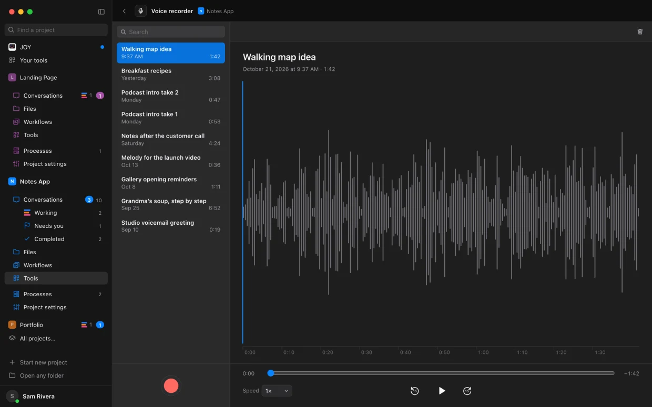This screenshot has width=652, height=407.
Task: Open All projects...
Action: (56, 339)
